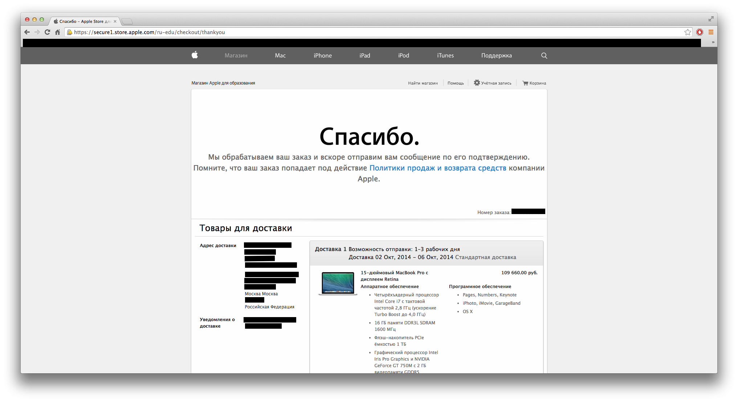Click the Адрес доставки label
738x402 pixels.
(218, 246)
